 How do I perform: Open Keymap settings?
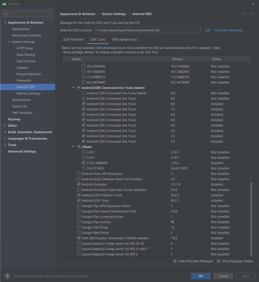click(x=14, y=119)
